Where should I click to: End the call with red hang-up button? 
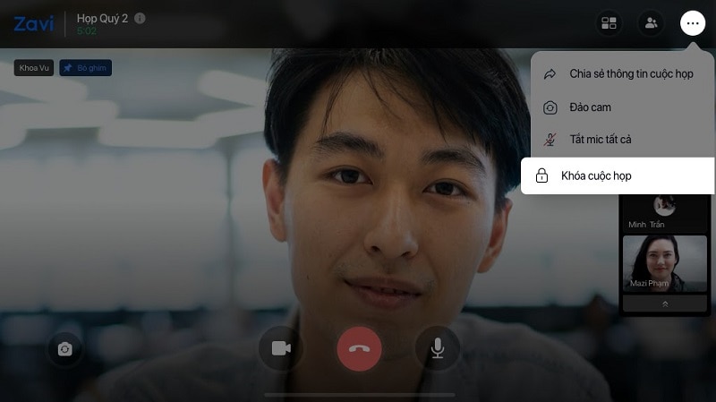point(359,348)
